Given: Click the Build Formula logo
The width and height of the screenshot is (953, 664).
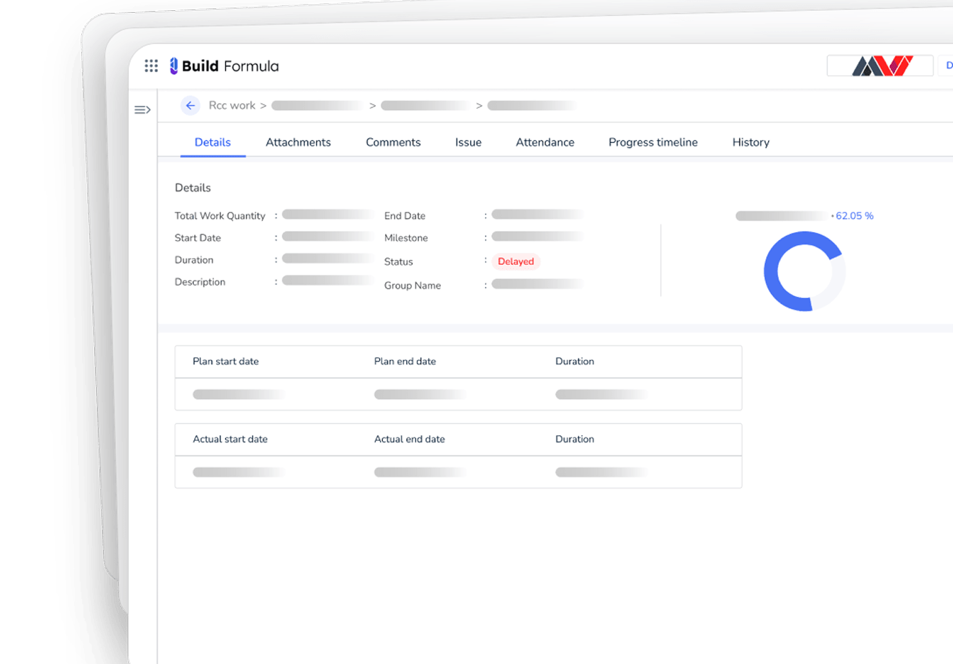Looking at the screenshot, I should 224,66.
